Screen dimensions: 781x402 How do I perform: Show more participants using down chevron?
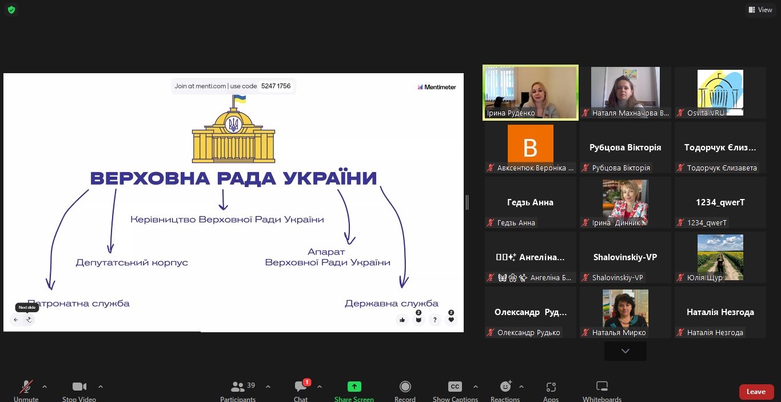coord(625,351)
